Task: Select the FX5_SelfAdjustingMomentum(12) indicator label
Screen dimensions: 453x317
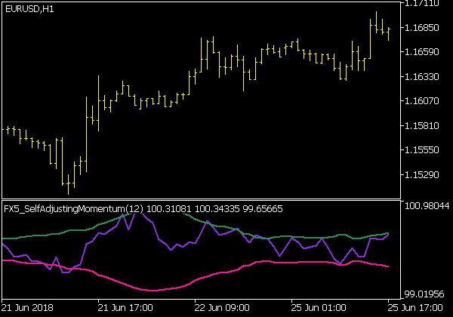Action: coord(73,209)
